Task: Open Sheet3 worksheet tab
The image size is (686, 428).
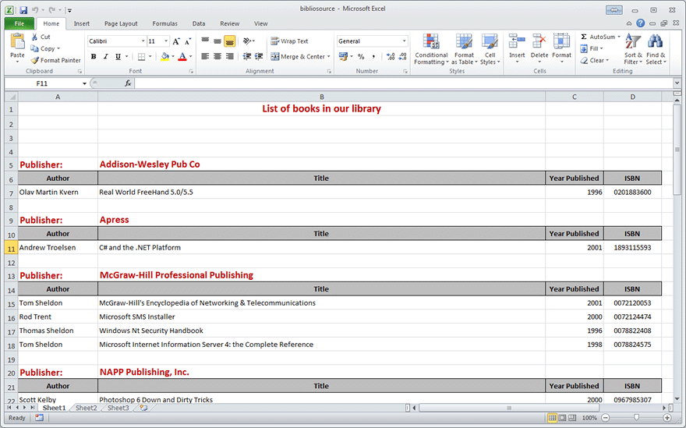Action: tap(118, 408)
